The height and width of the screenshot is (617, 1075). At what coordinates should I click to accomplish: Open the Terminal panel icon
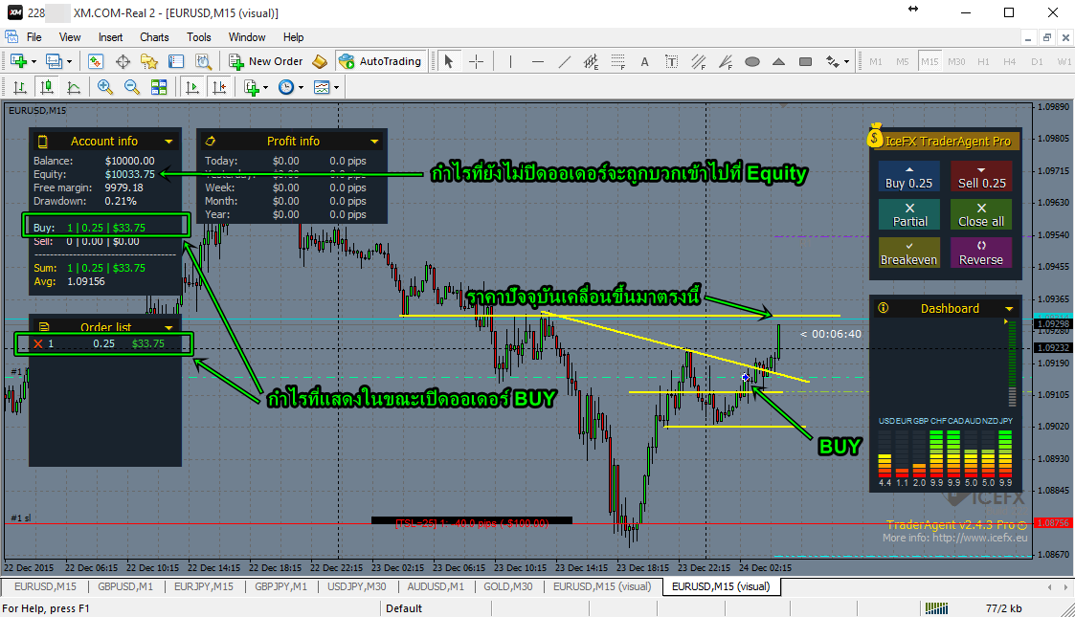176,61
